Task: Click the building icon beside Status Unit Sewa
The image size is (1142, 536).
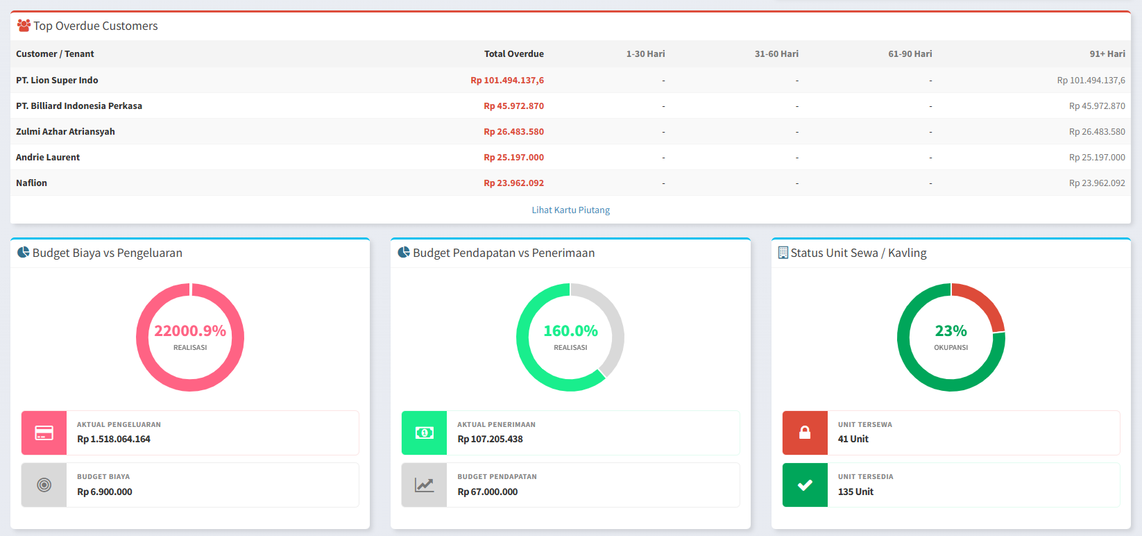Action: pos(783,253)
